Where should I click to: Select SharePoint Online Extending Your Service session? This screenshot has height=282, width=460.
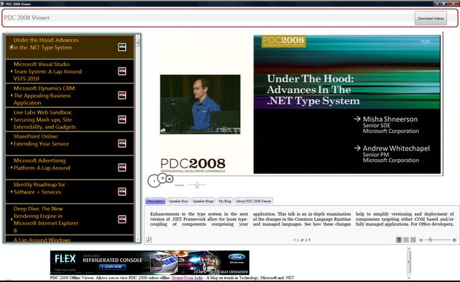[x=70, y=143]
